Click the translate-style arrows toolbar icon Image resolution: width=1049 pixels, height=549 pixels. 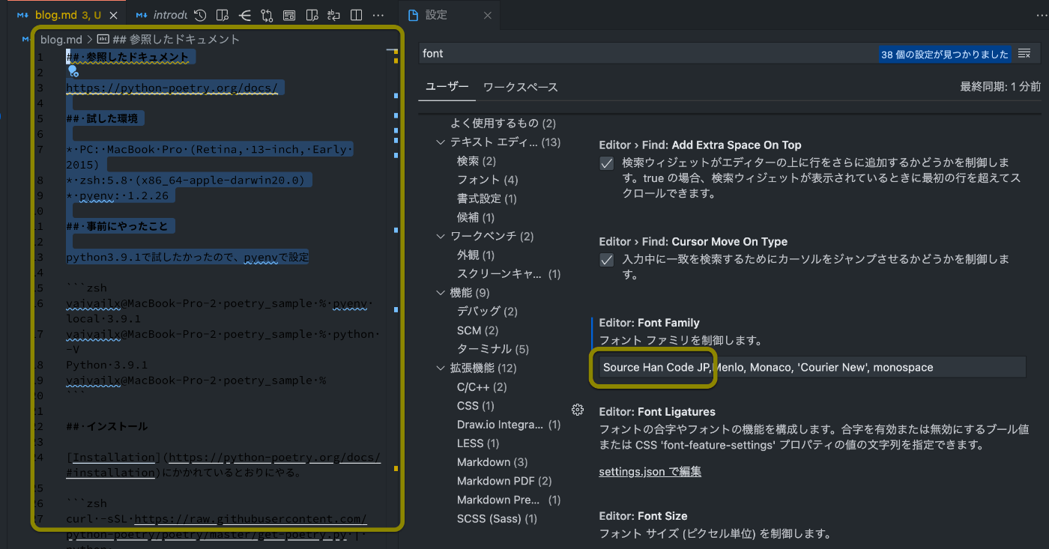[x=334, y=15]
